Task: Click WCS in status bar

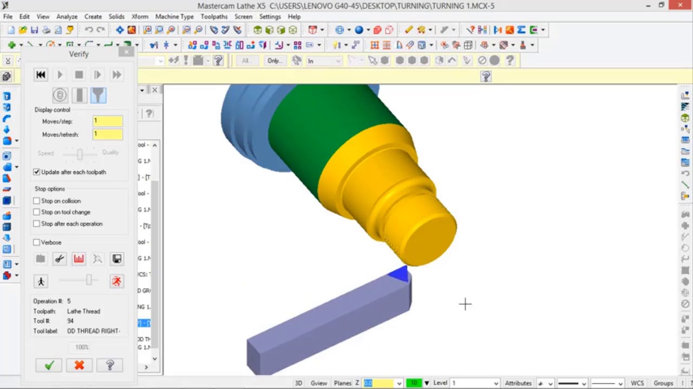Action: 637,383
